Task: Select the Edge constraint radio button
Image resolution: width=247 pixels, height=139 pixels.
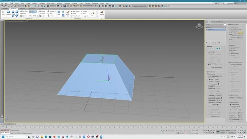Action: click(215, 80)
